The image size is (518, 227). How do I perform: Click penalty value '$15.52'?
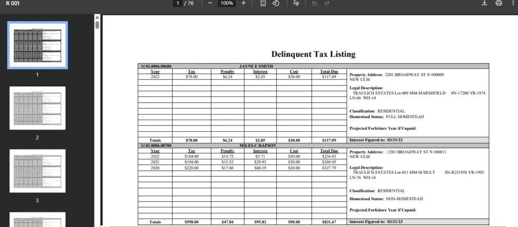tap(228, 162)
